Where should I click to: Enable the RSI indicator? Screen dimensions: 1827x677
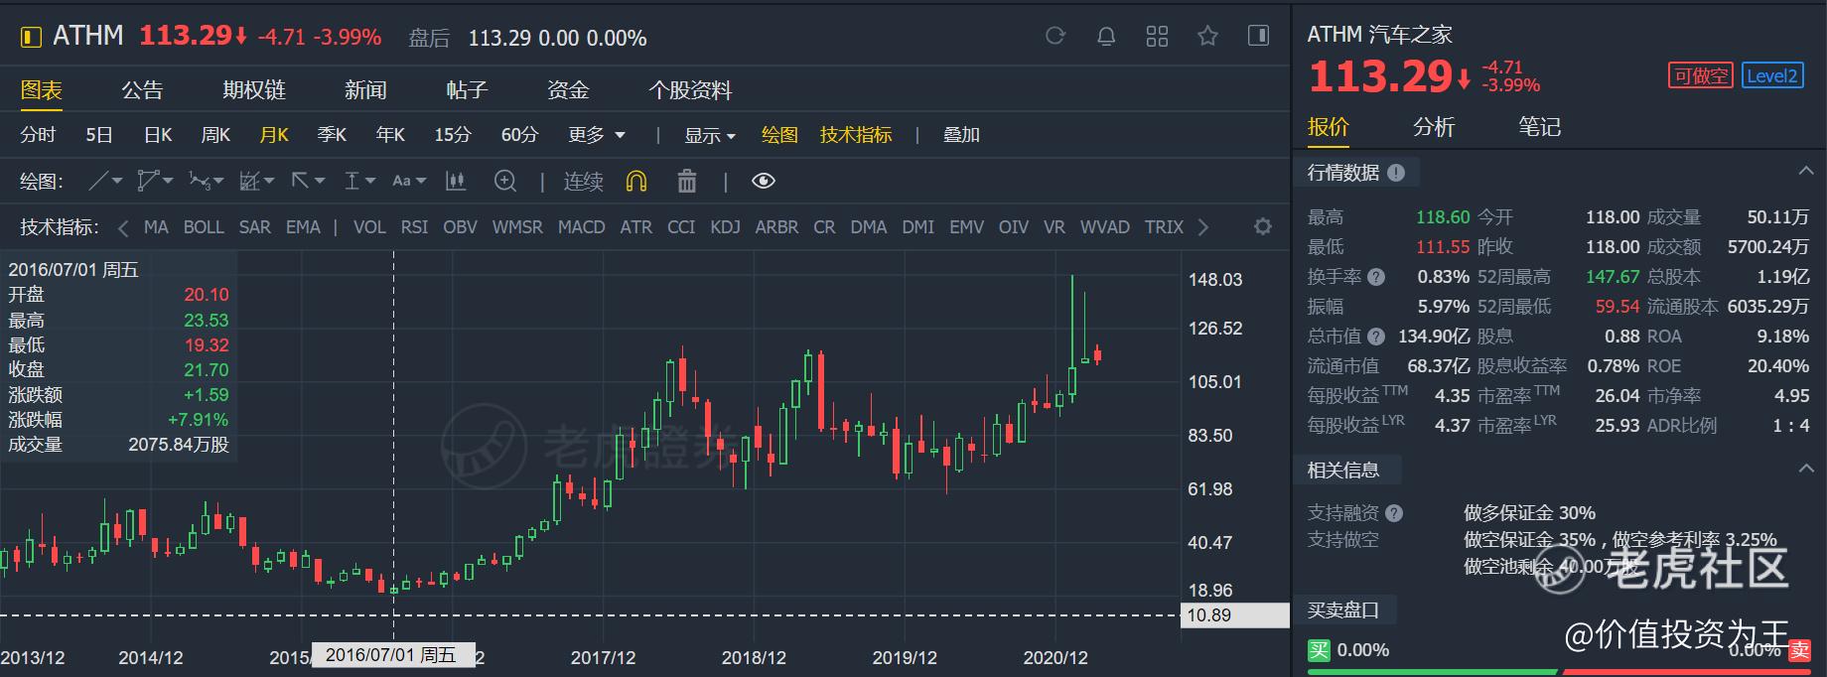pyautogui.click(x=414, y=227)
